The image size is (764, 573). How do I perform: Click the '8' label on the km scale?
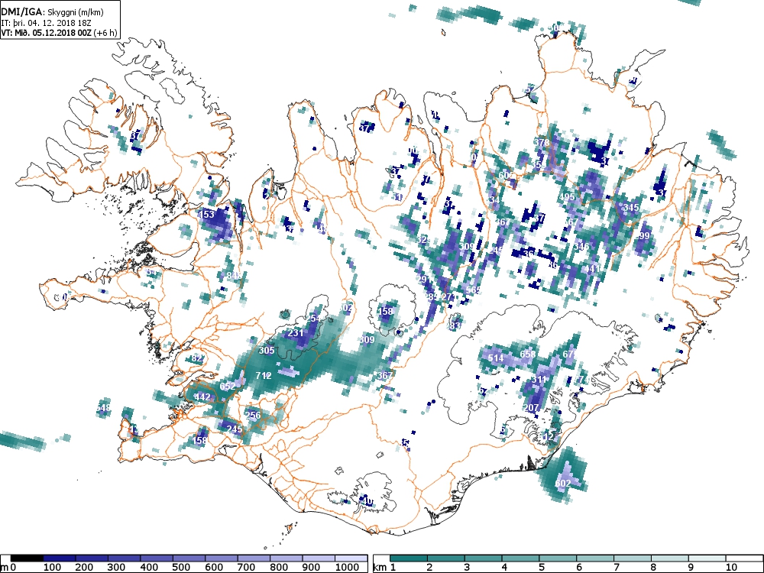tap(653, 568)
